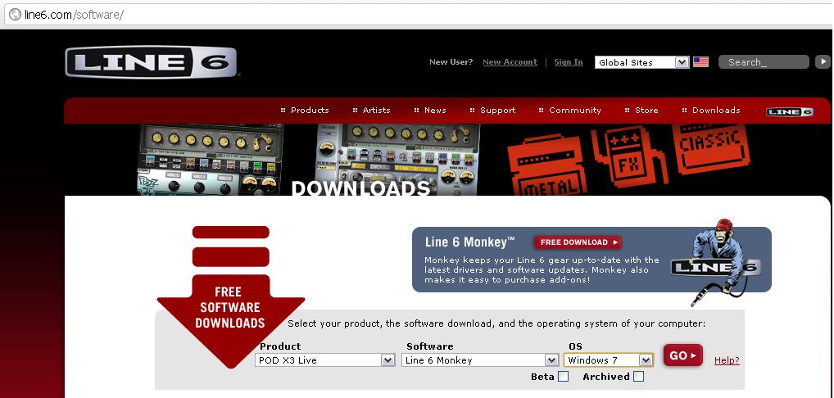Click the "New User?" text
The image size is (834, 398).
[x=451, y=62]
